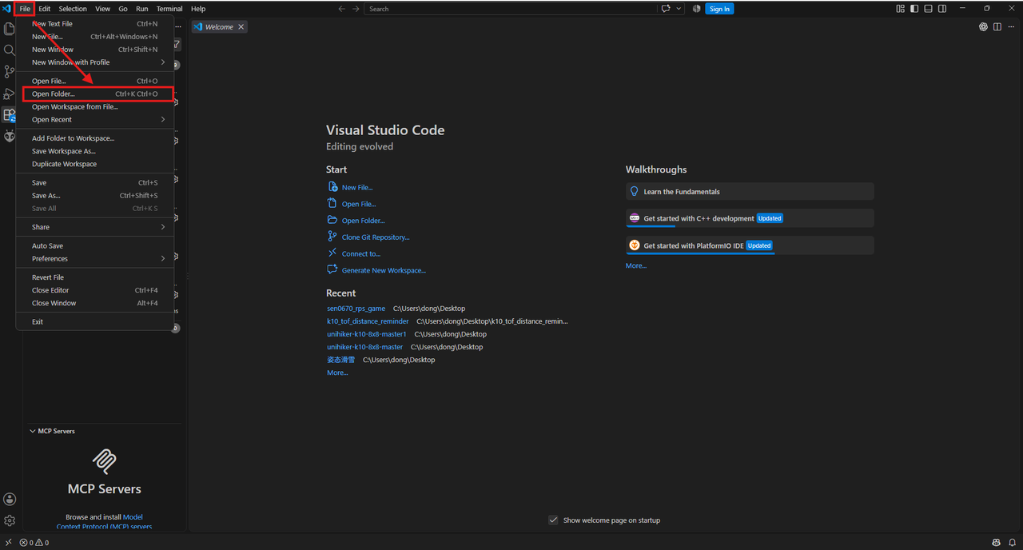Image resolution: width=1023 pixels, height=550 pixels.
Task: Open the PlatformIO alien icon
Action: pyautogui.click(x=10, y=137)
